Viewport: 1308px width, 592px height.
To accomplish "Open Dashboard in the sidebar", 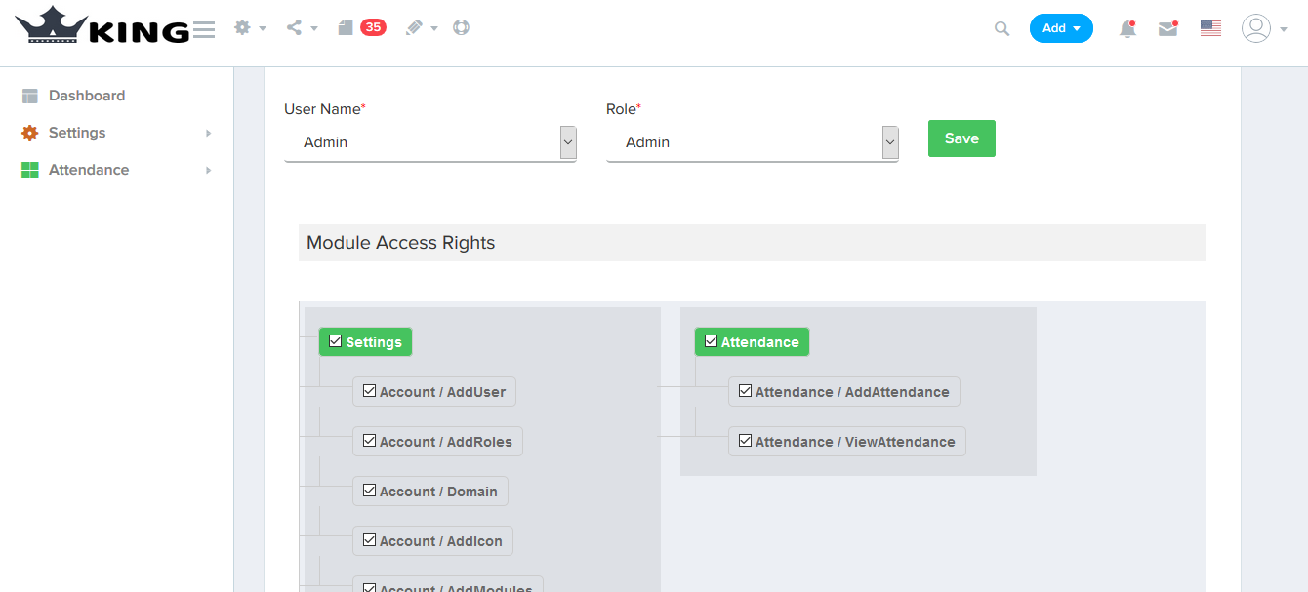I will coord(86,96).
